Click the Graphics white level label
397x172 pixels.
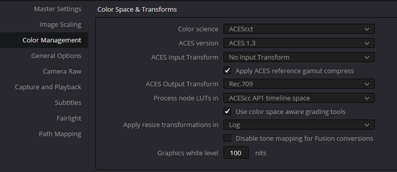188,153
